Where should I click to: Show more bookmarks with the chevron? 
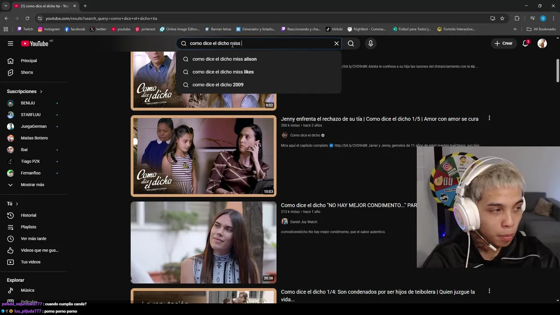click(515, 29)
